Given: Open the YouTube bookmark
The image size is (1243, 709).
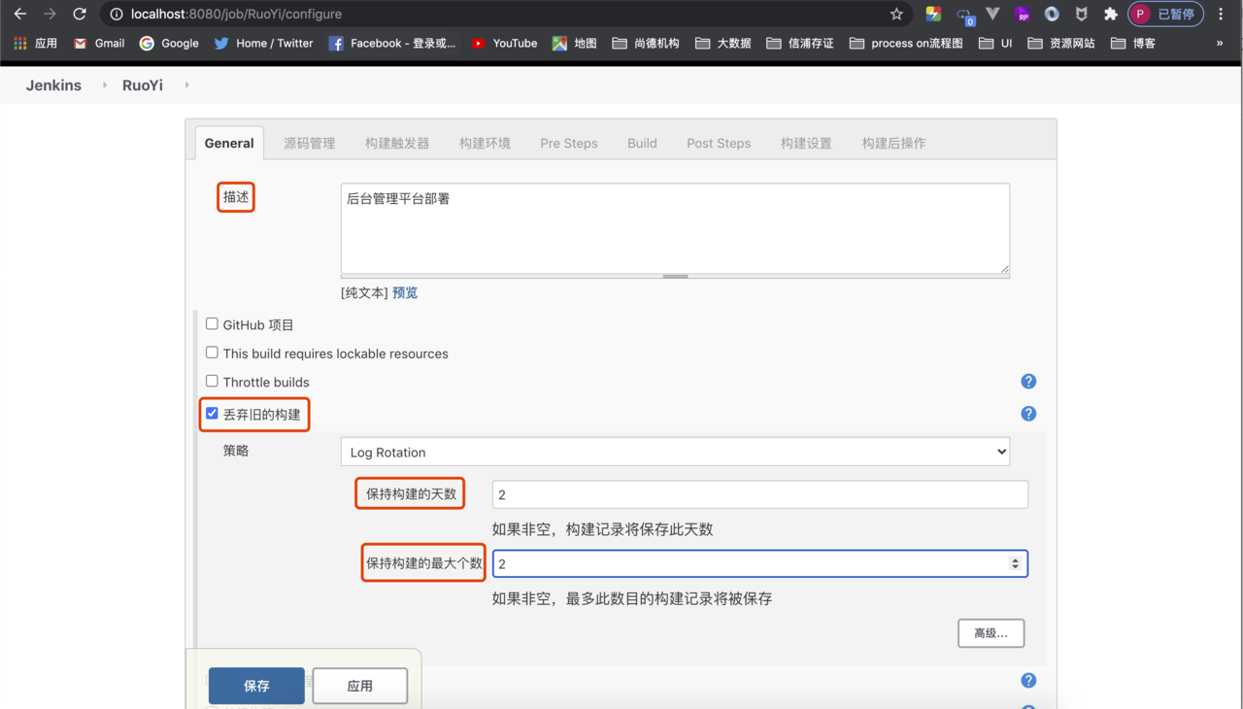Looking at the screenshot, I should tap(504, 43).
